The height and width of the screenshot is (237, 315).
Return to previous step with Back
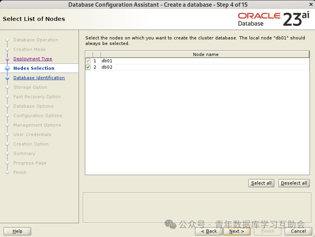pyautogui.click(x=209, y=231)
